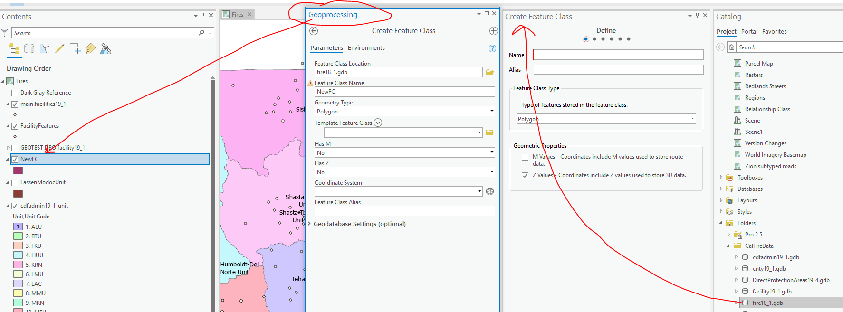Click the Contents search magnifier icon
The width and height of the screenshot is (843, 312).
(x=201, y=33)
